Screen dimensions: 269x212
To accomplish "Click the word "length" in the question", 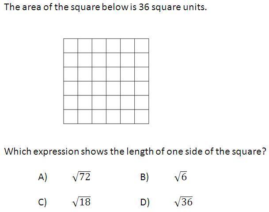I will [x=139, y=151].
